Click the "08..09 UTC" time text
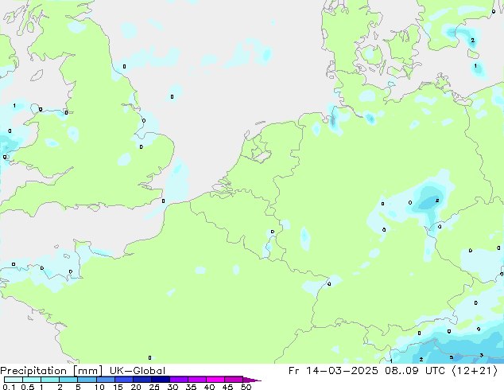Viewport: 504px width, 390px height. coord(416,371)
